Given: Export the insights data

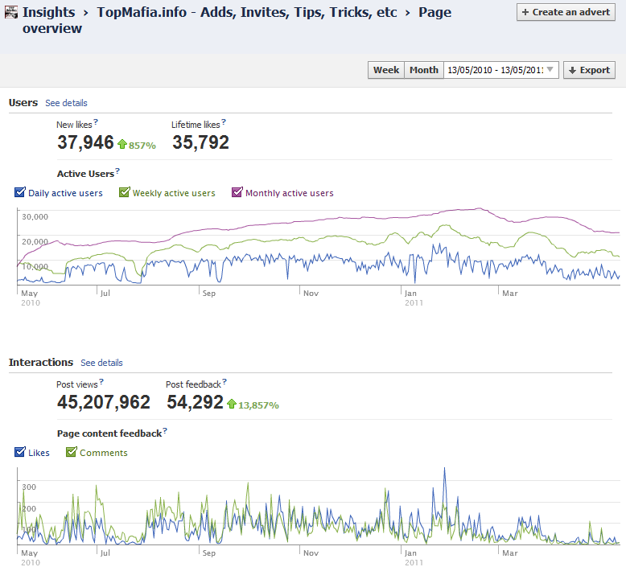Looking at the screenshot, I should [589, 70].
